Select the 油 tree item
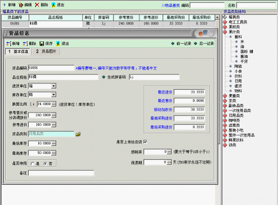Viewport: 278px width, 205px height. (x=242, y=47)
